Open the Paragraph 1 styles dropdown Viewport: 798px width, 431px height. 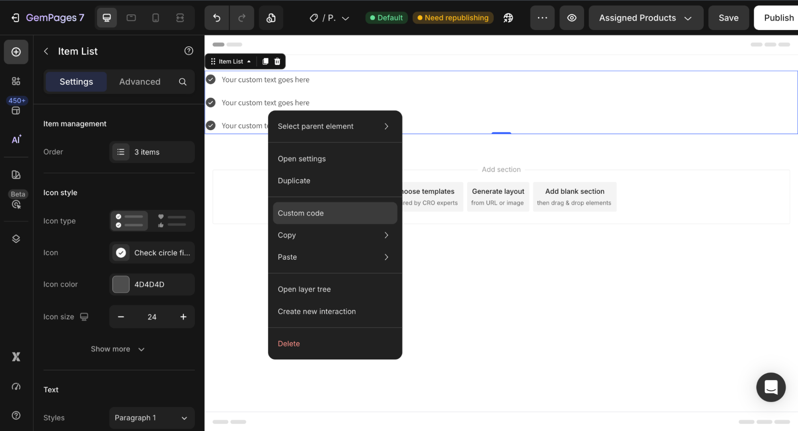pyautogui.click(x=152, y=418)
